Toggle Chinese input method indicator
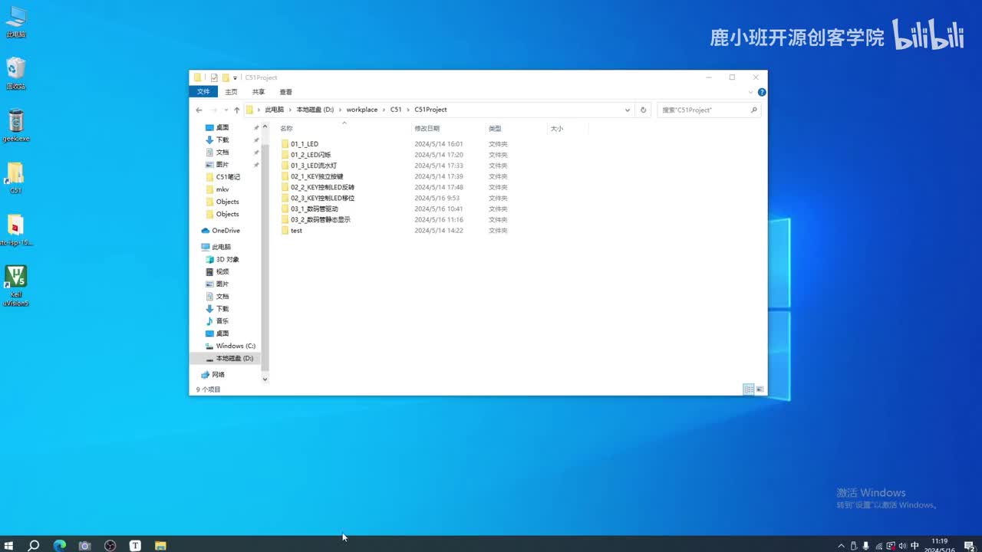Viewport: 982px width, 552px height. pyautogui.click(x=914, y=546)
